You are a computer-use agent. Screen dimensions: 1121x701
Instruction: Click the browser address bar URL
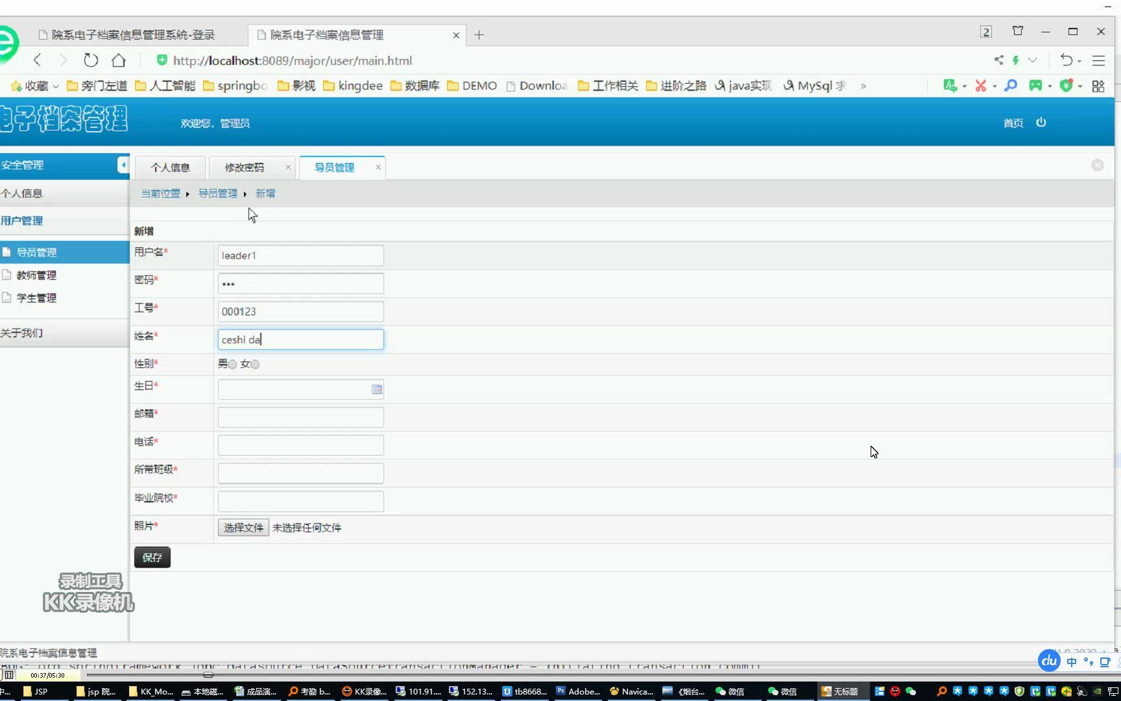[x=293, y=60]
